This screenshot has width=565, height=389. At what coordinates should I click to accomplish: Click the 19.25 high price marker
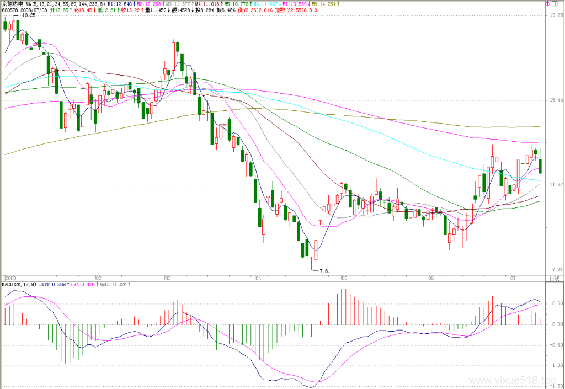tap(29, 15)
